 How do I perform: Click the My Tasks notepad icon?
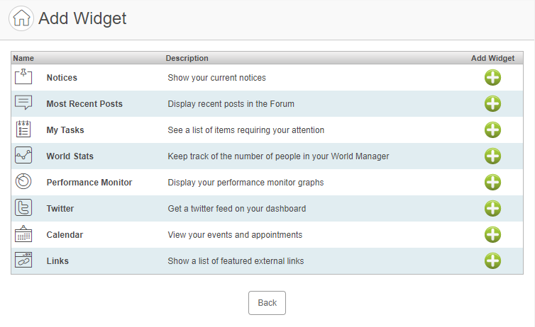(x=23, y=129)
